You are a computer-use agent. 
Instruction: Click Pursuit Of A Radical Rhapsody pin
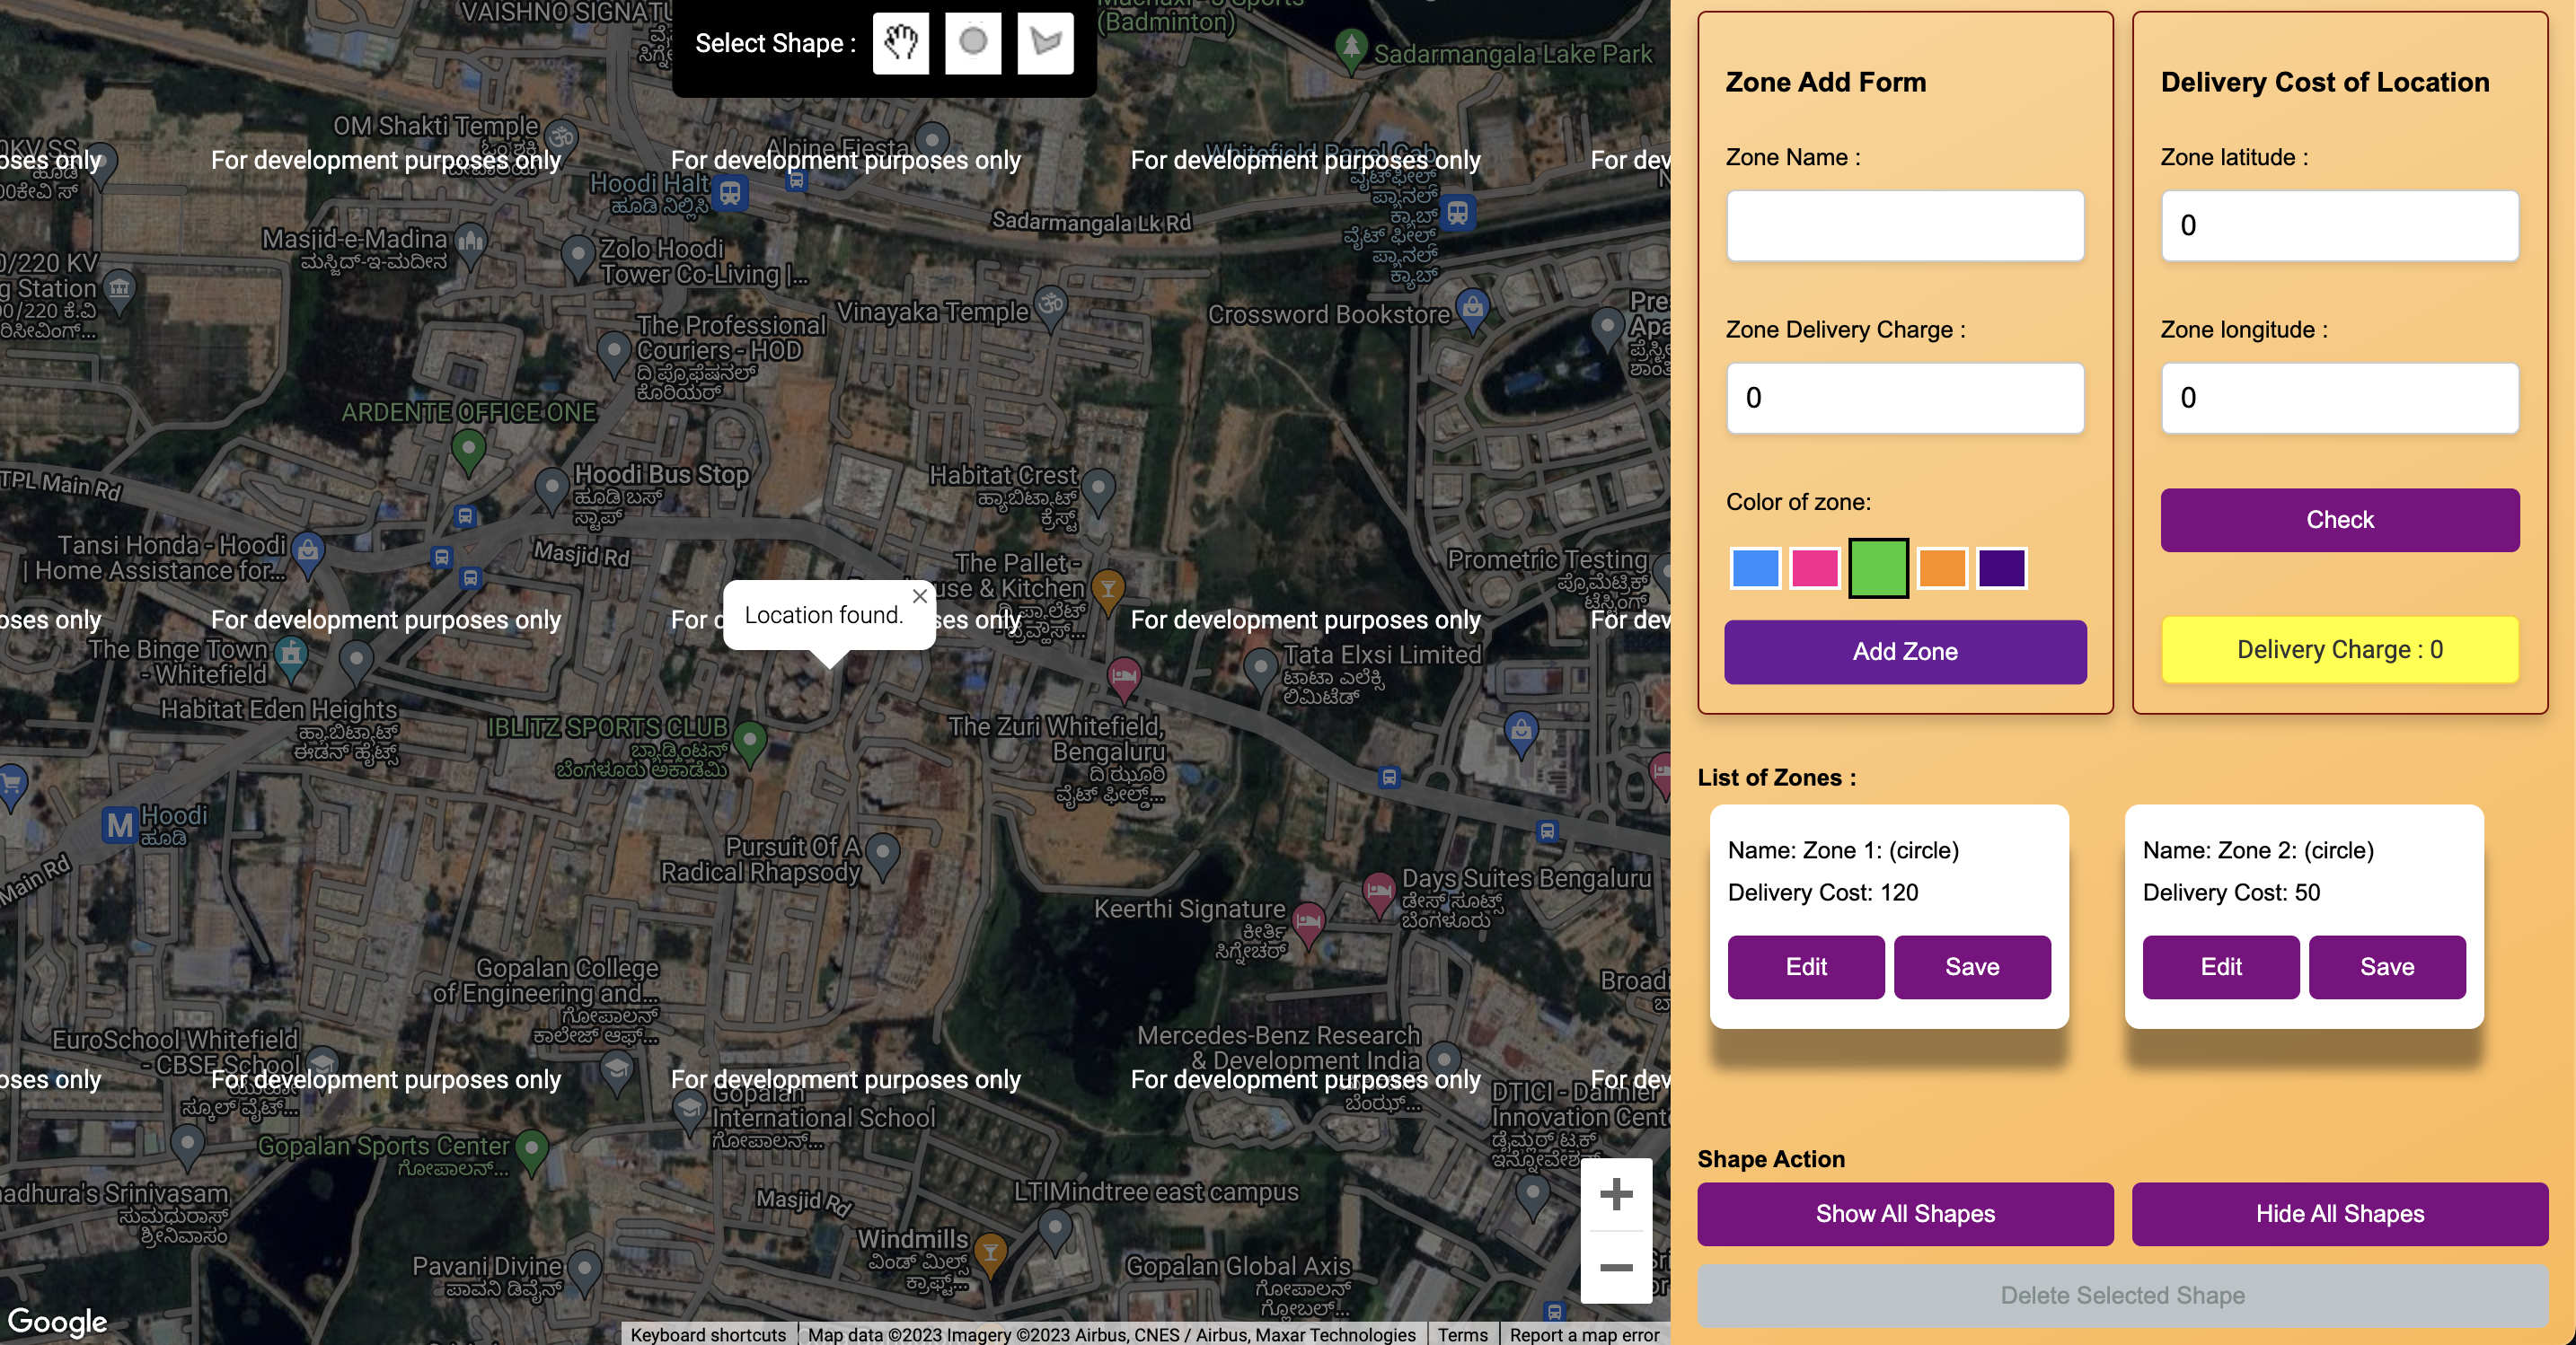click(882, 856)
